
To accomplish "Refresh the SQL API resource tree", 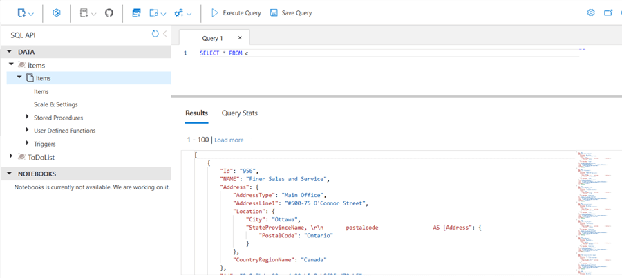I will 155,34.
